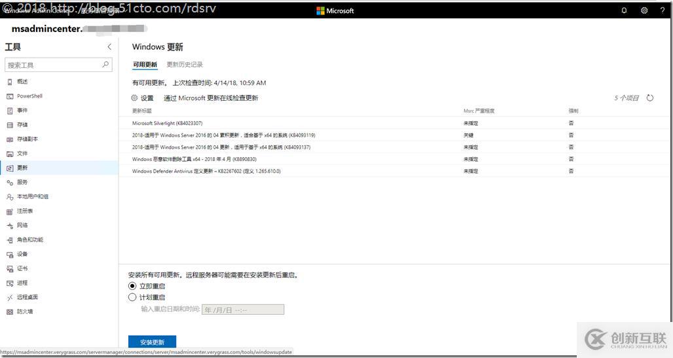Open the 证书 certificates tool icon
The width and height of the screenshot is (673, 358).
point(10,269)
